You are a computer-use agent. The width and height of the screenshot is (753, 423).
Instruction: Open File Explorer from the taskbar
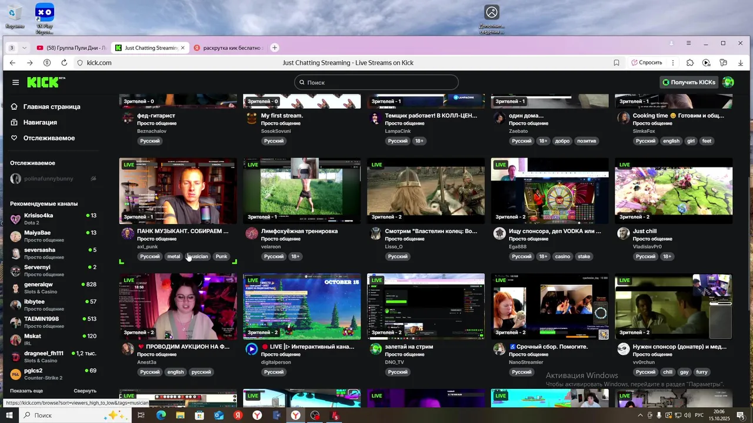coord(180,415)
